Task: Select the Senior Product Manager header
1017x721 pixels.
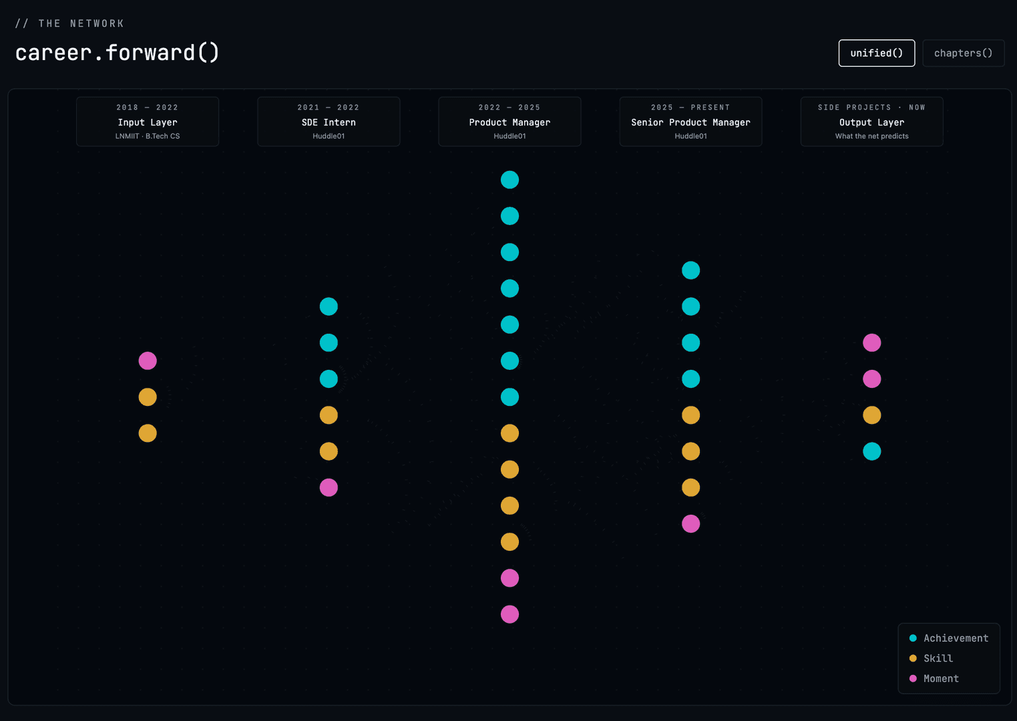Action: pyautogui.click(x=690, y=122)
